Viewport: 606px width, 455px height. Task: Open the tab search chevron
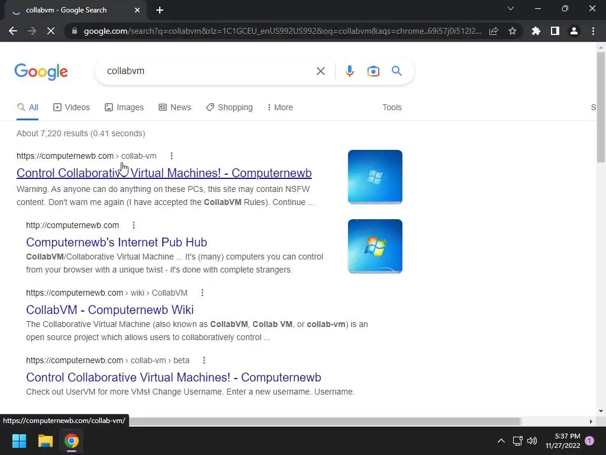[x=511, y=8]
